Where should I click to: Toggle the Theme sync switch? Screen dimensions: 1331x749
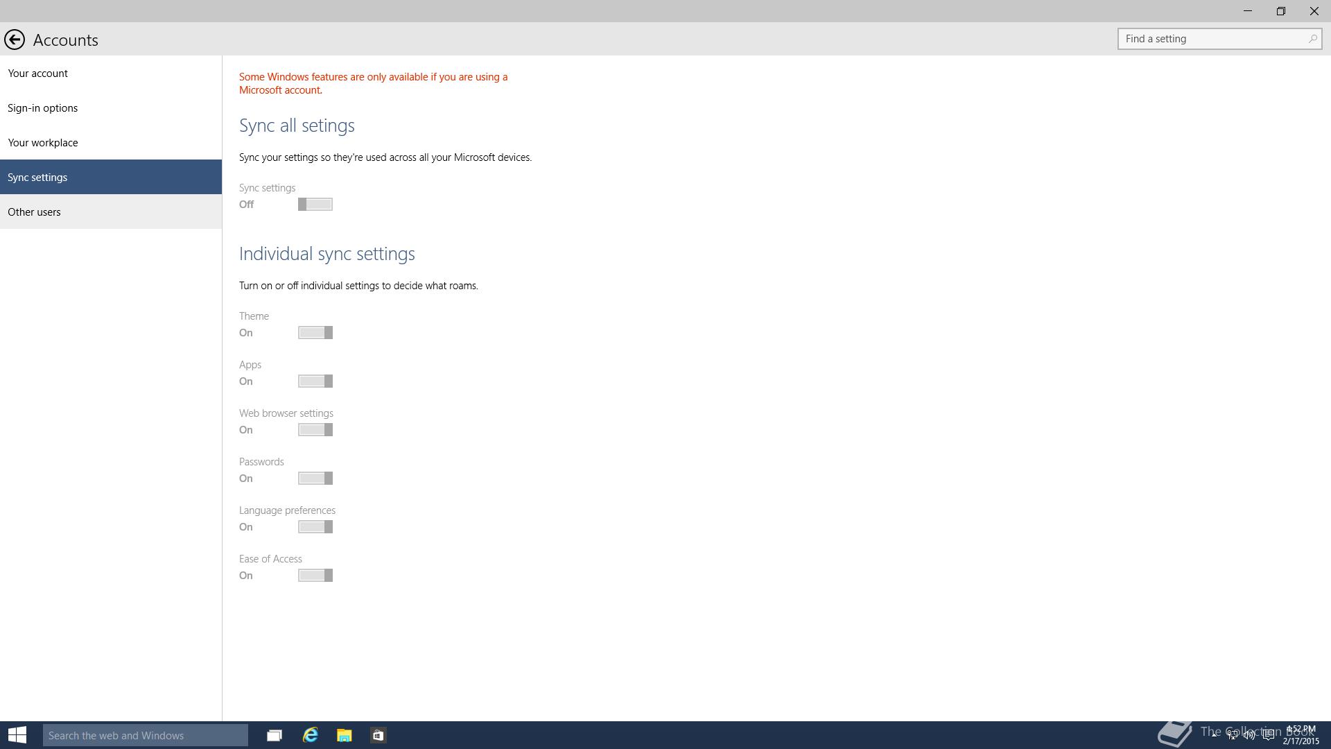[x=315, y=333]
